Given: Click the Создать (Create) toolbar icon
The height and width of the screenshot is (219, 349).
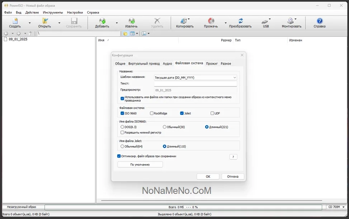Looking at the screenshot, I should (x=15, y=21).
